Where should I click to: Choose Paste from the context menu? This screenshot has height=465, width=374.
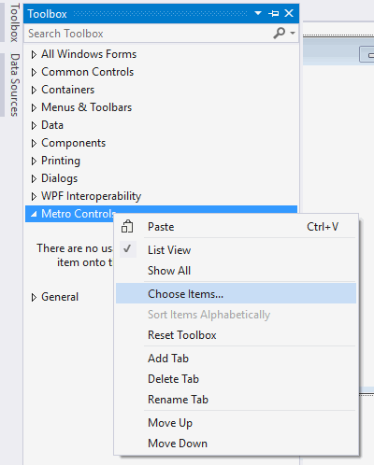click(237, 227)
